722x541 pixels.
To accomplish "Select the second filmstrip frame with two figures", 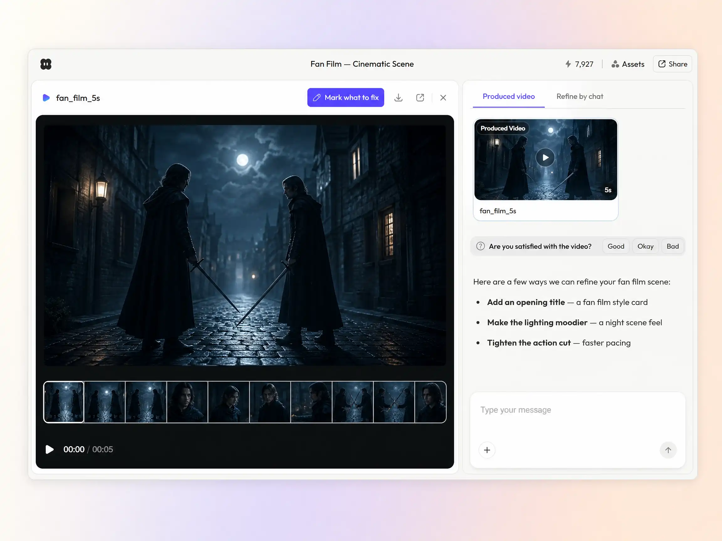I will 105,402.
